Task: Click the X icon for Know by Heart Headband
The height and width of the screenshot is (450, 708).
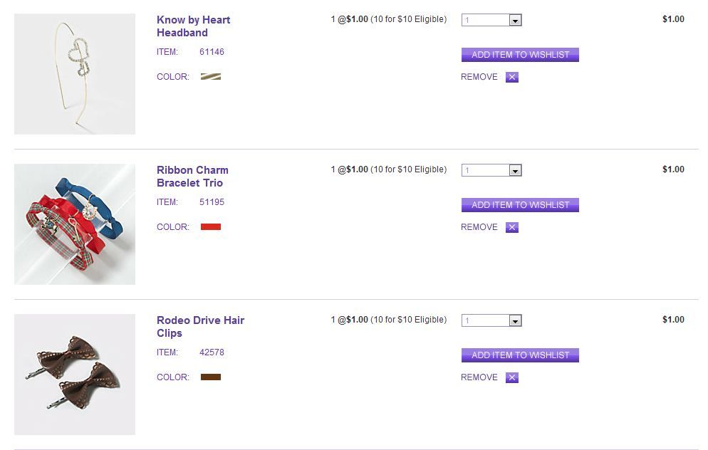Action: click(512, 78)
